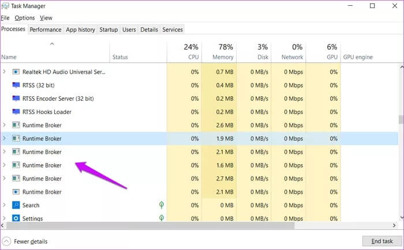Click the Settings gear process icon

pyautogui.click(x=16, y=218)
